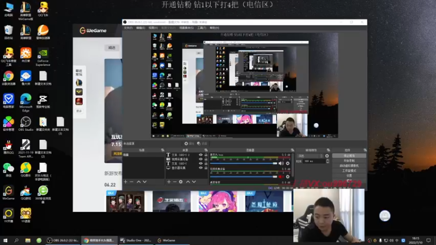The width and height of the screenshot is (436, 245).
Task: Click League of Legends icon in WeGame sidebar
Action: [x=79, y=83]
